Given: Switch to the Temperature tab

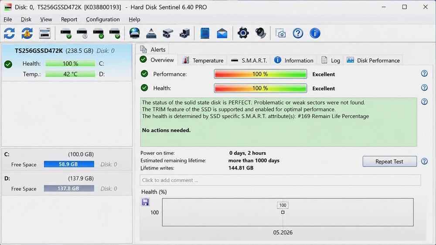Looking at the screenshot, I should click(x=203, y=60).
